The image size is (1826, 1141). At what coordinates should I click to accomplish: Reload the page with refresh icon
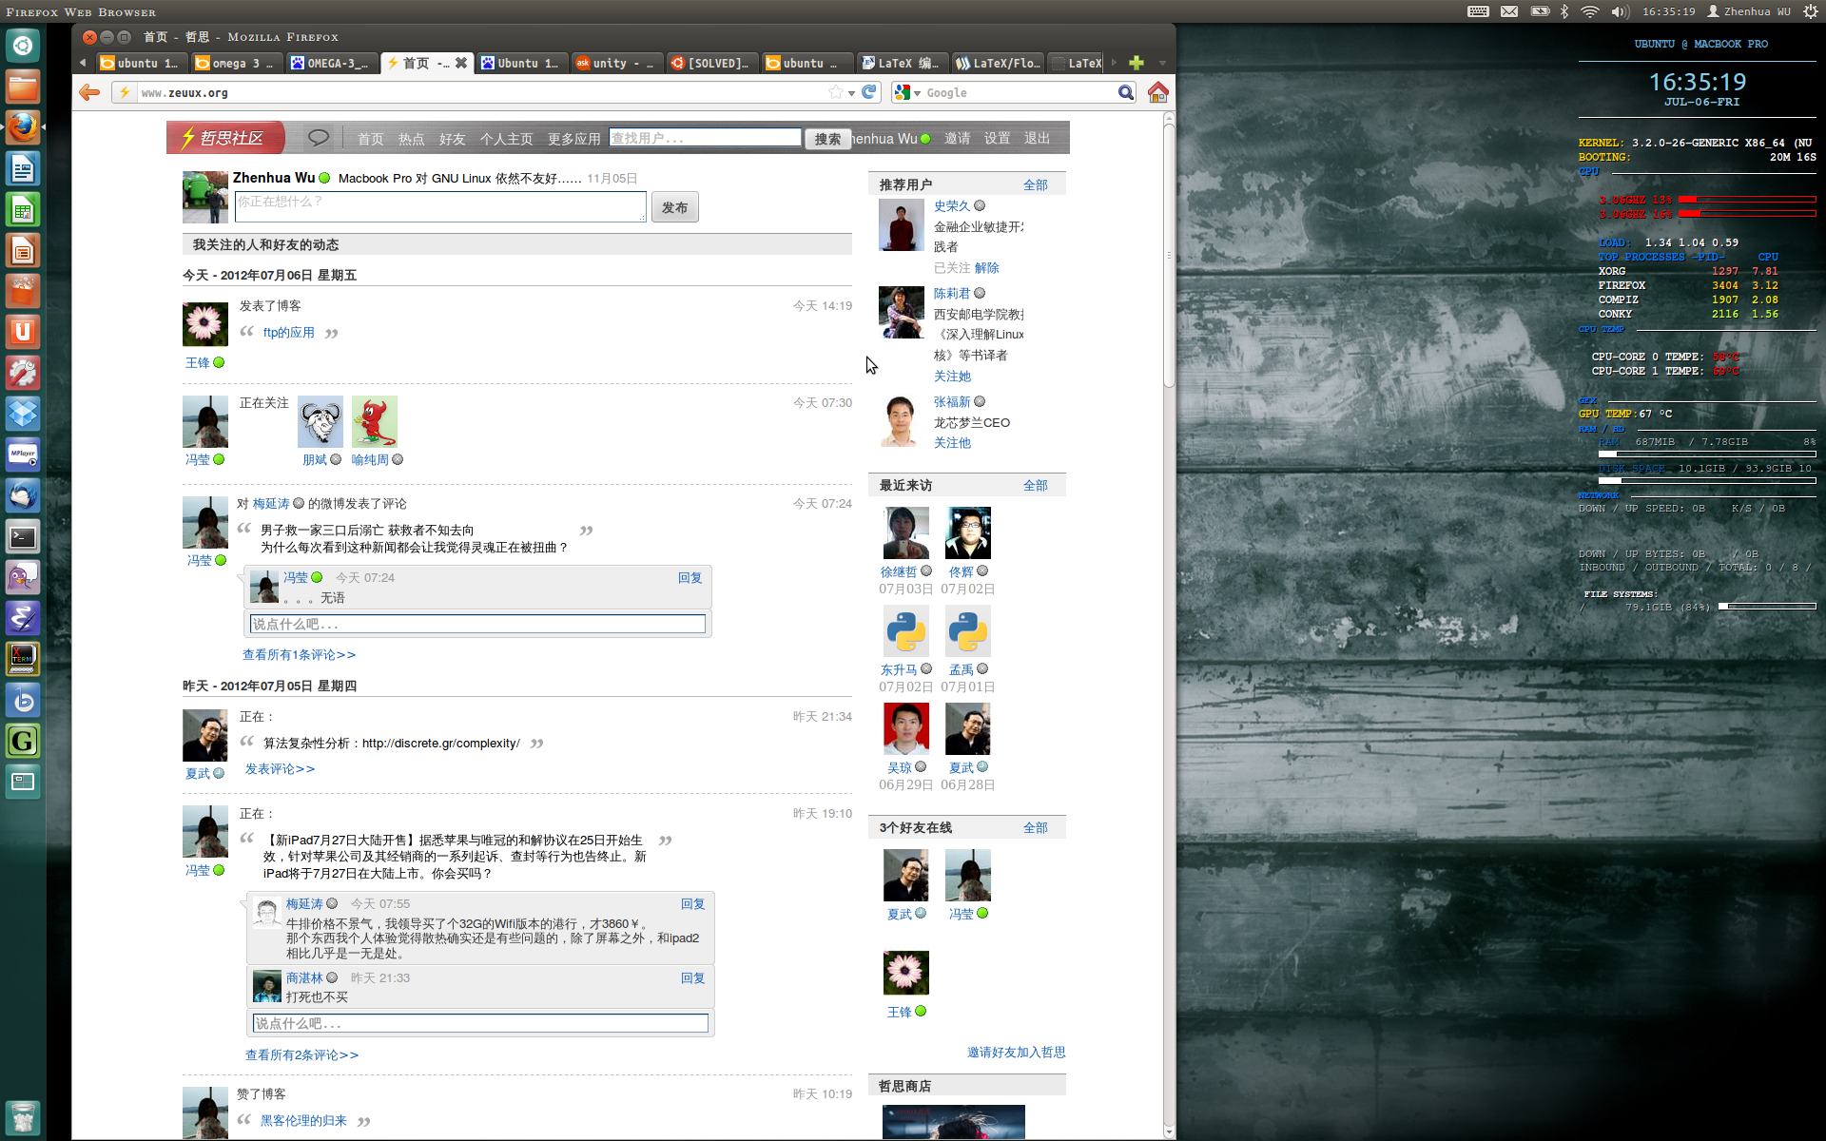pos(869,92)
